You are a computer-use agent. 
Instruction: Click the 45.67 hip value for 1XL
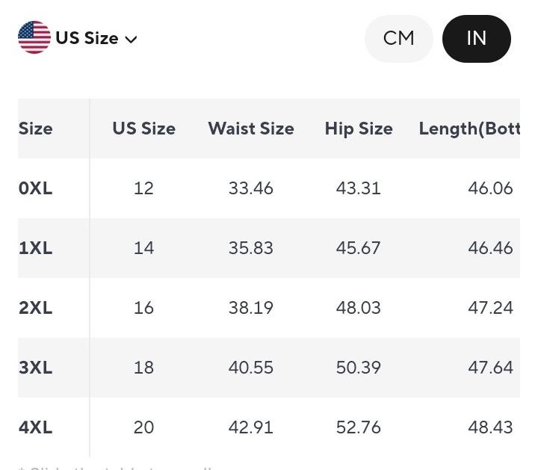358,248
